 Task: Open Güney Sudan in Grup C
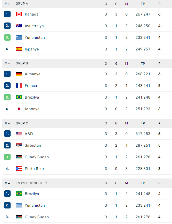37,157
